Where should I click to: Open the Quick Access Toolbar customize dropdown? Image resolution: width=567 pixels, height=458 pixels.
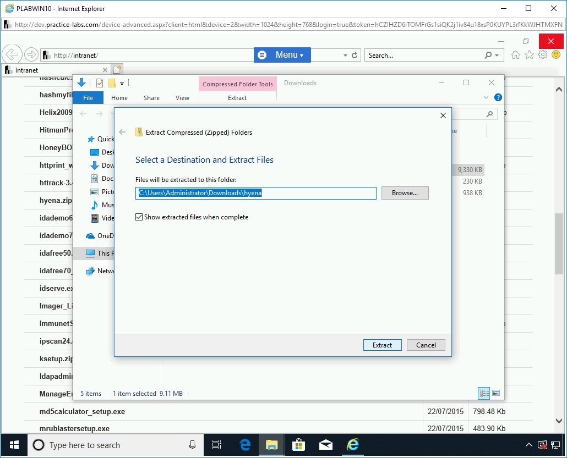[x=122, y=84]
